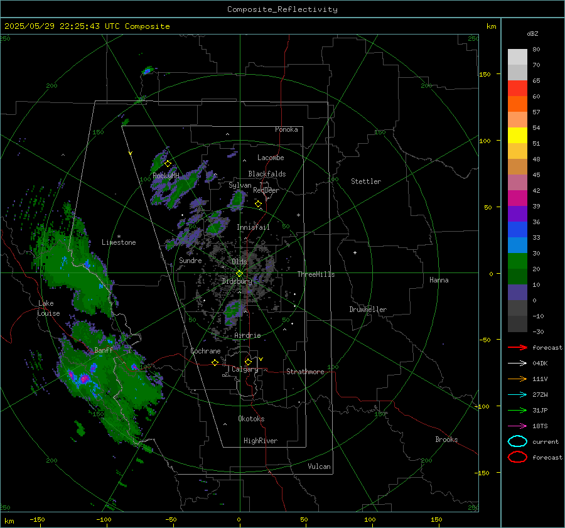The width and height of the screenshot is (565, 528).
Task: Click the RedDeer city label
Action: coord(266,190)
